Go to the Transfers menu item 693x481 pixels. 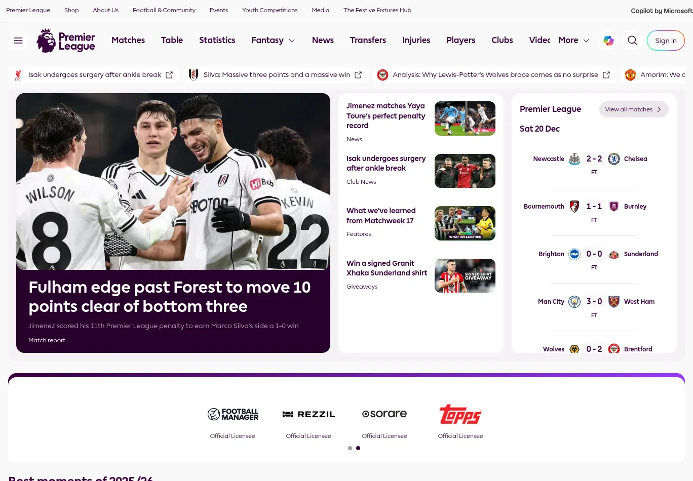click(x=368, y=41)
